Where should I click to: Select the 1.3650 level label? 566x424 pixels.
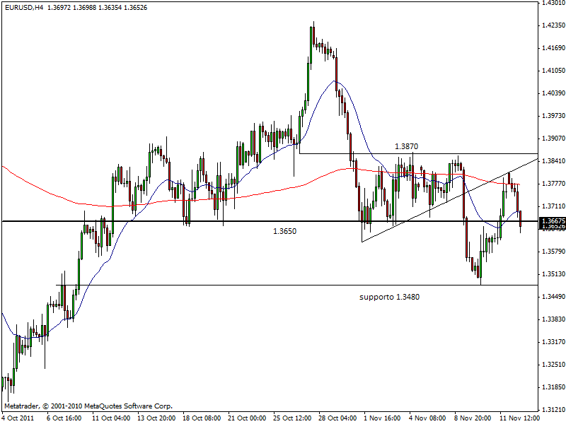click(x=285, y=230)
